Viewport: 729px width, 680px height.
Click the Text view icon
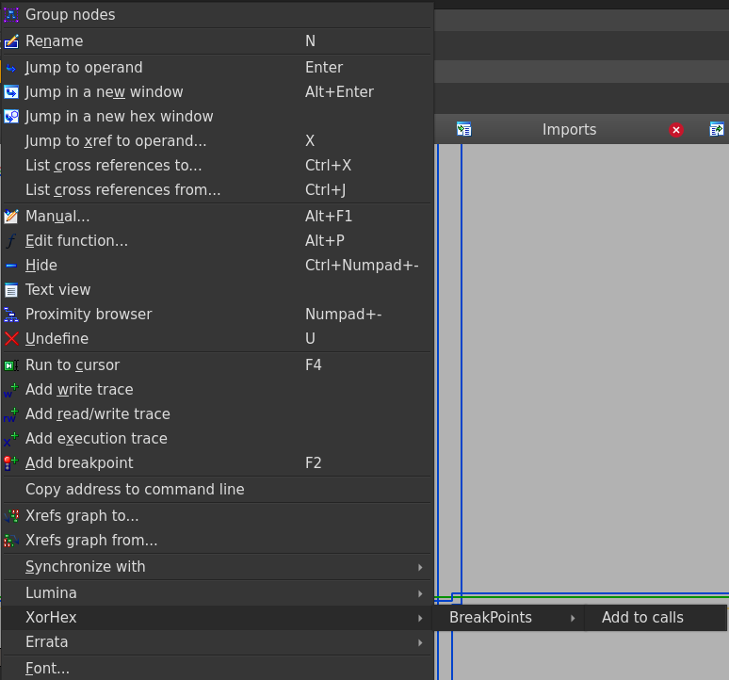click(11, 290)
